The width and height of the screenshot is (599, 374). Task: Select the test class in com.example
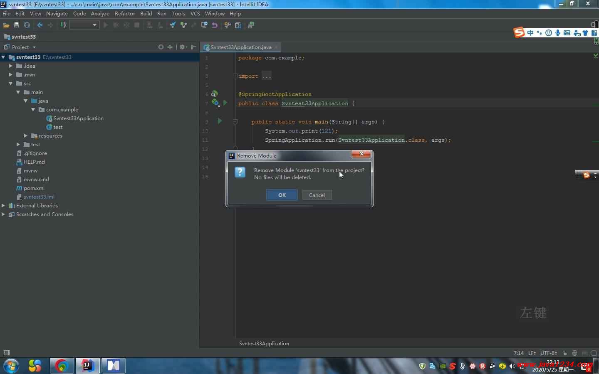[58, 127]
